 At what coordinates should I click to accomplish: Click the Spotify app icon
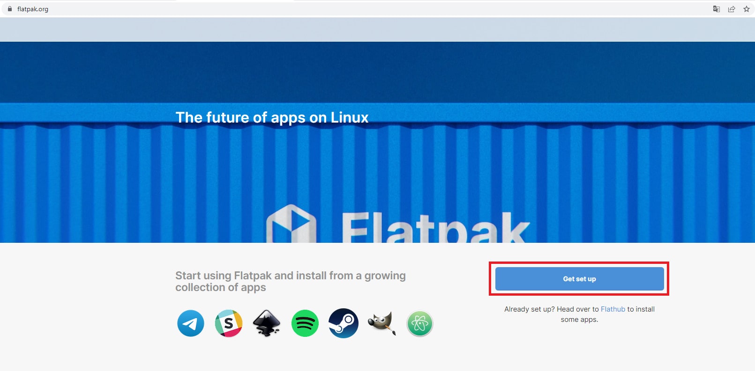pos(305,323)
